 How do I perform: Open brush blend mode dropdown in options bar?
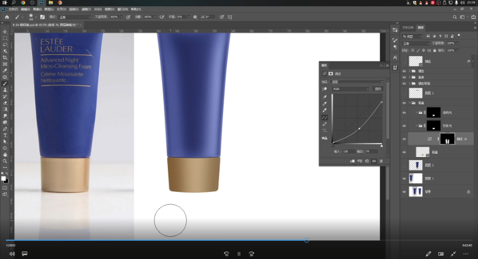(x=75, y=17)
